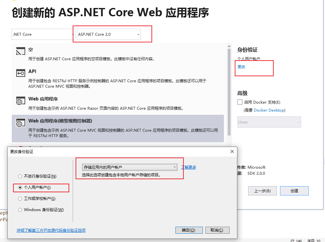Image resolution: width=325 pixels, height=242 pixels.
Task: Click the 确定(O) button
Action: click(x=189, y=230)
